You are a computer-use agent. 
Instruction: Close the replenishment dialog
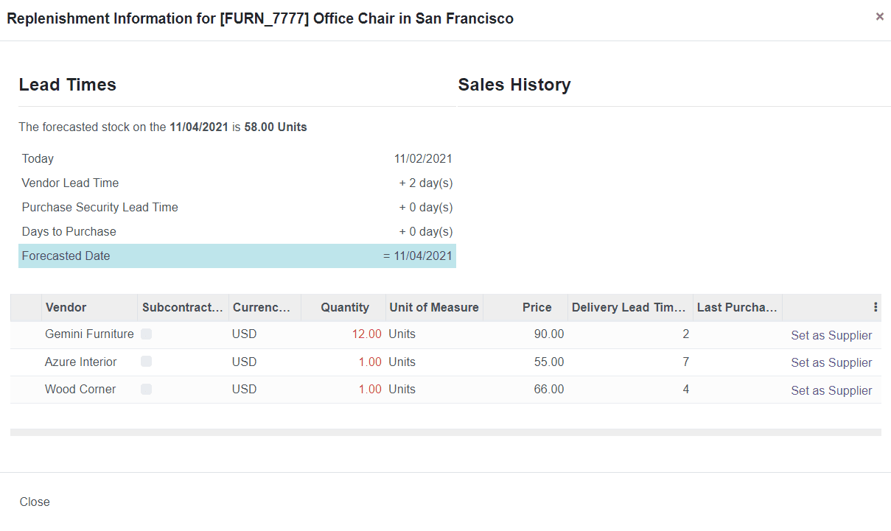coord(34,502)
